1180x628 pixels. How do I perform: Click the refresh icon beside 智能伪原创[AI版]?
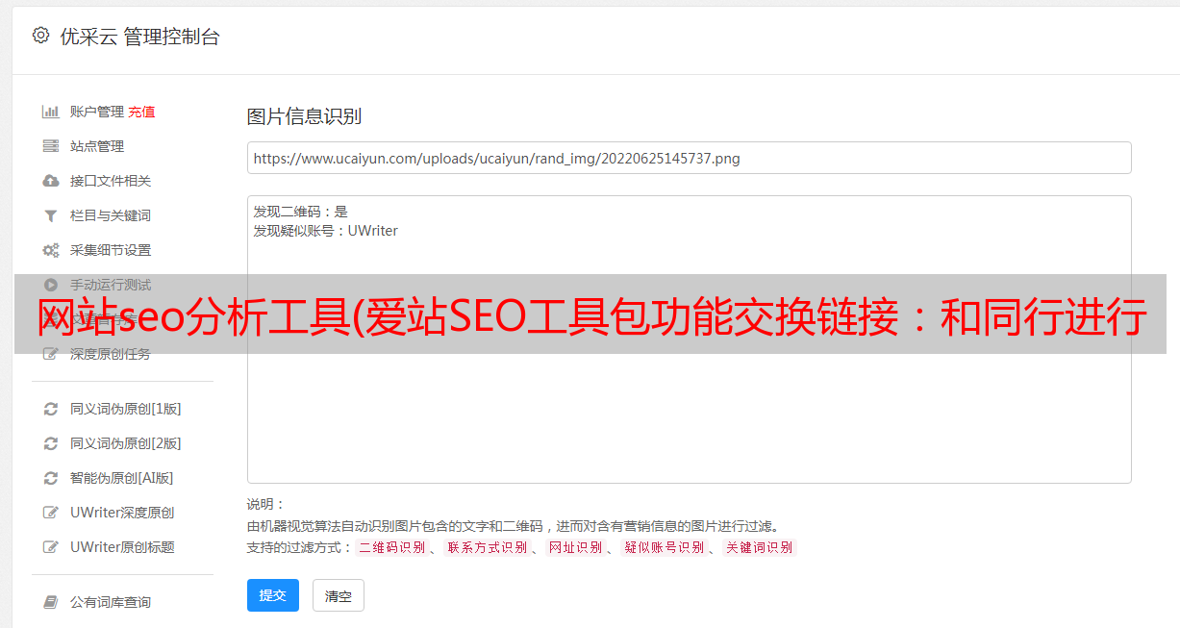tap(51, 478)
